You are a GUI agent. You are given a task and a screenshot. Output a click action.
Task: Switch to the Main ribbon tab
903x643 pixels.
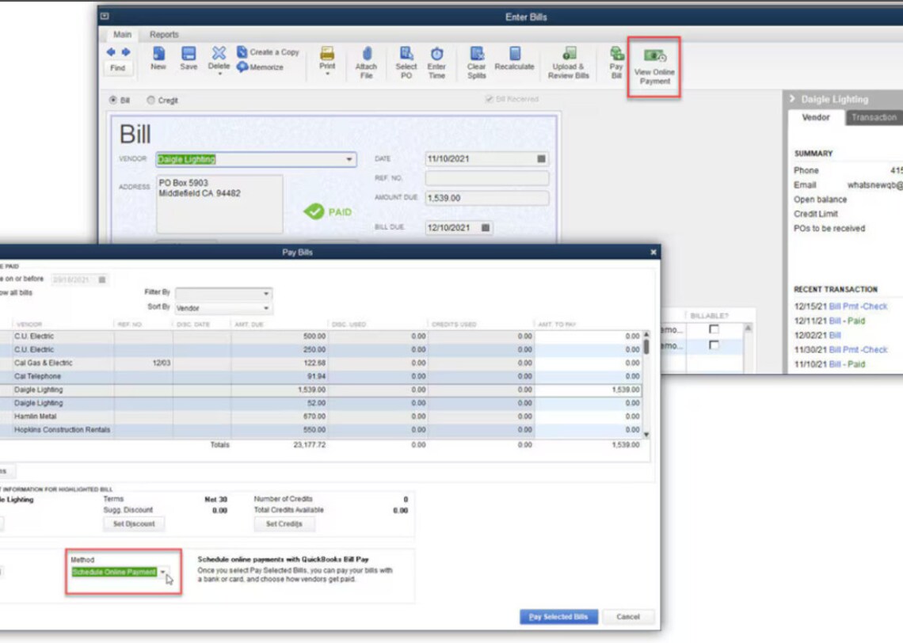click(122, 35)
